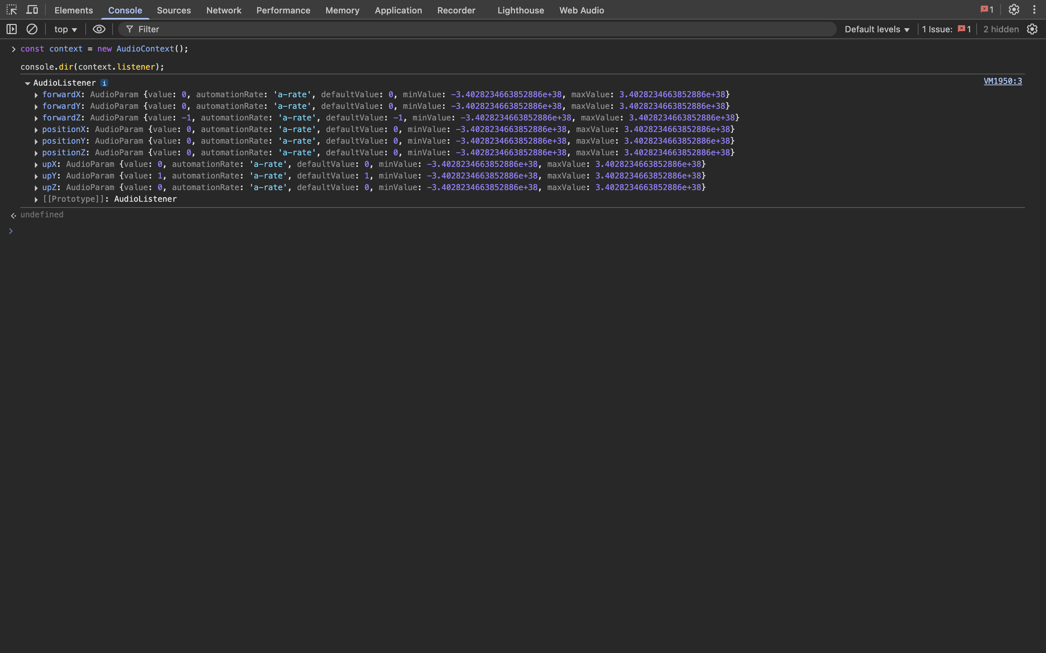Switch to the Web Audio tab
Screen dimensions: 1046x653
[x=581, y=11]
